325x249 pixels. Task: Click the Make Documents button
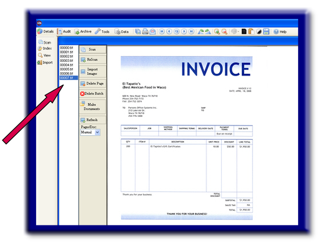click(92, 106)
